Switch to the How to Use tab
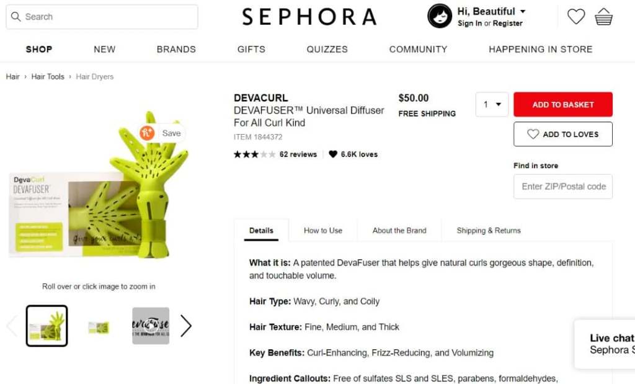 [322, 230]
